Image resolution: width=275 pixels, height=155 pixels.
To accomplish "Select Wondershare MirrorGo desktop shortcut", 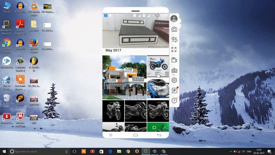I will 7,28.
